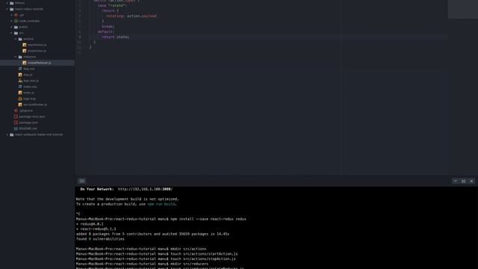478x269 pixels.
Task: Collapse the actions folder arrow
Action: [16, 39]
